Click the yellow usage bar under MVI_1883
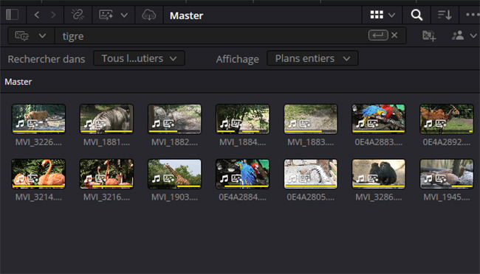The height and width of the screenshot is (274, 480). [304, 131]
